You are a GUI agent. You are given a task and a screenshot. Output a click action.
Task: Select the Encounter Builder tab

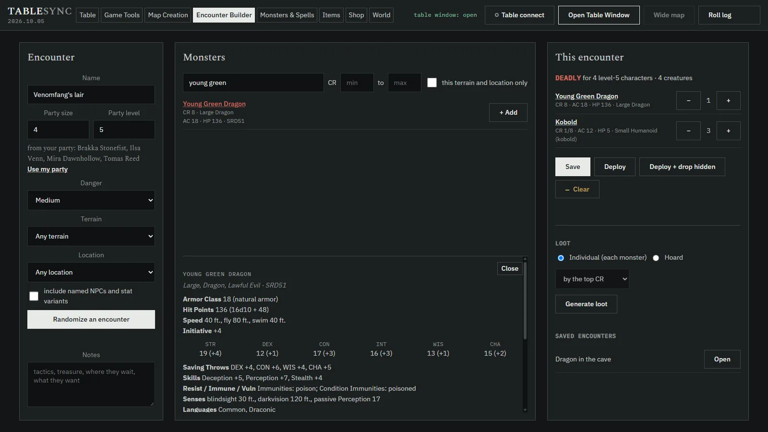point(224,15)
